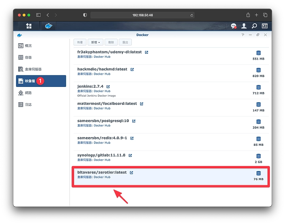Click the DSM search magnifier icon
The image size is (285, 224).
254,26
